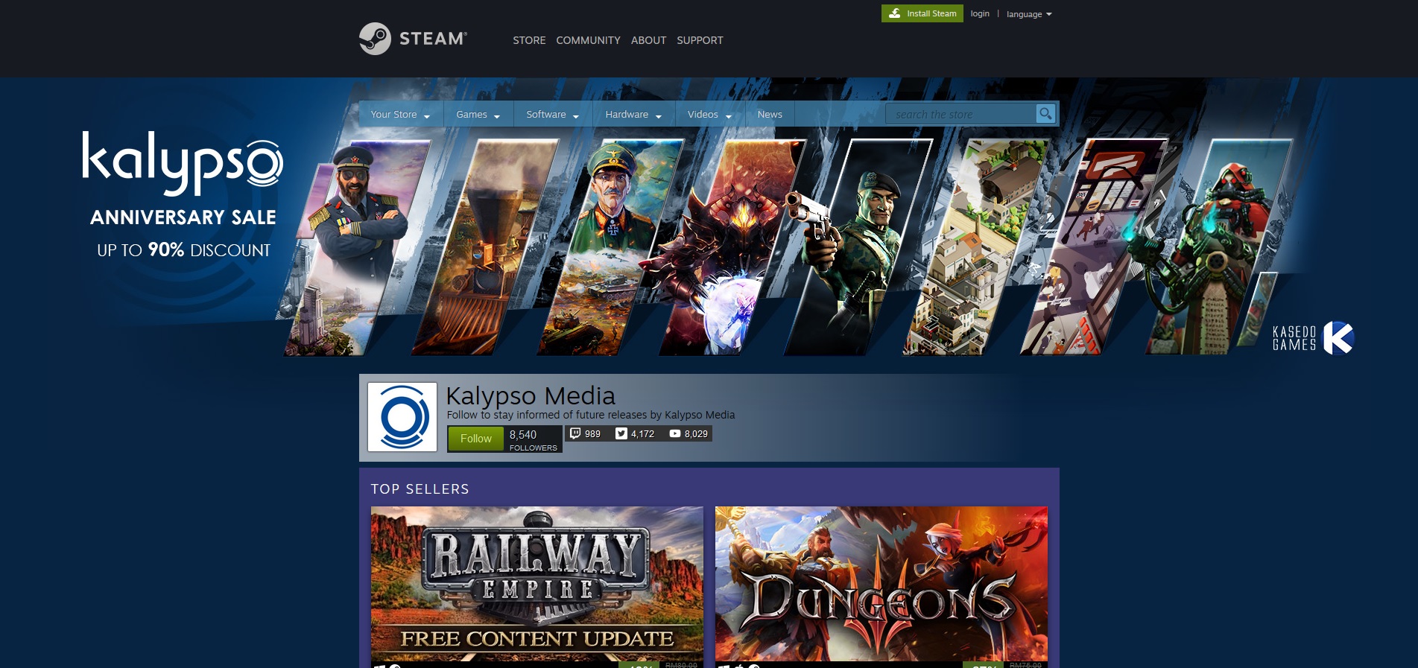The width and height of the screenshot is (1418, 668).
Task: Go to the SUPPORT page
Action: (x=700, y=40)
